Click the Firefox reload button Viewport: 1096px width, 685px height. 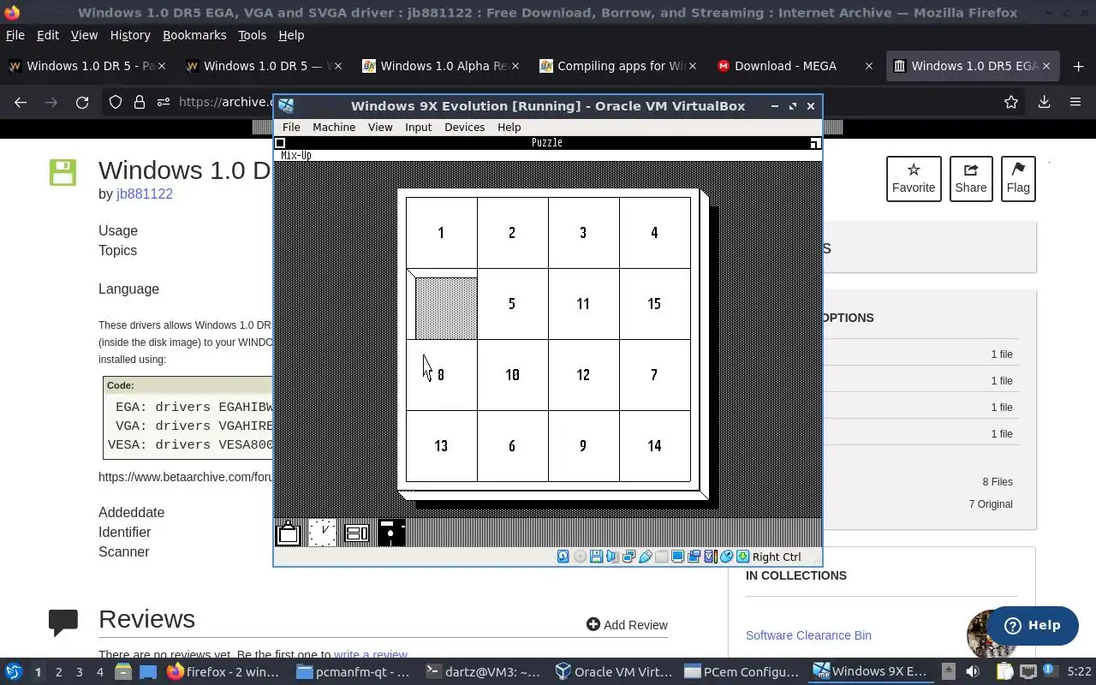tap(82, 102)
